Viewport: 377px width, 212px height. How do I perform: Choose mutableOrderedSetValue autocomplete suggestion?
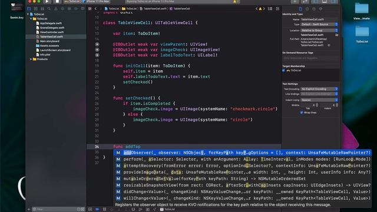tap(242, 178)
